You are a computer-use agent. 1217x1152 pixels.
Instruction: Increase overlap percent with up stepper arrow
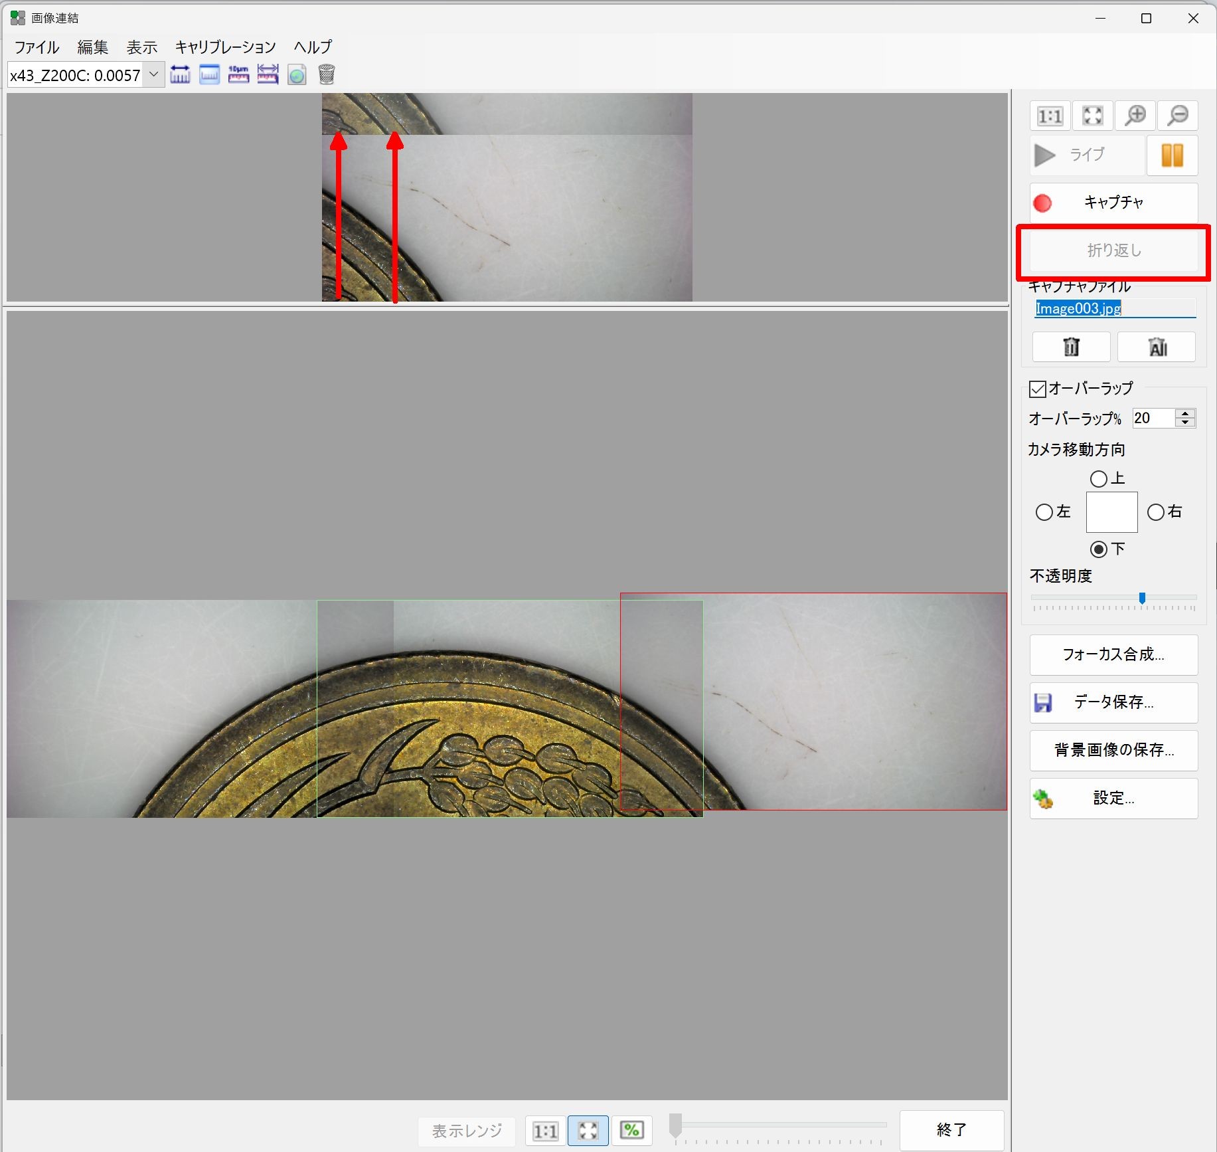point(1185,413)
